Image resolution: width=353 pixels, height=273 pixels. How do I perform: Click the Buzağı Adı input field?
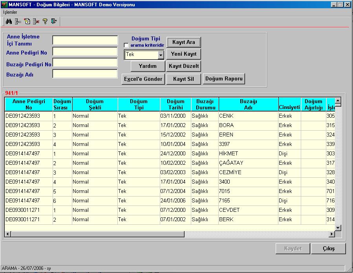85,74
